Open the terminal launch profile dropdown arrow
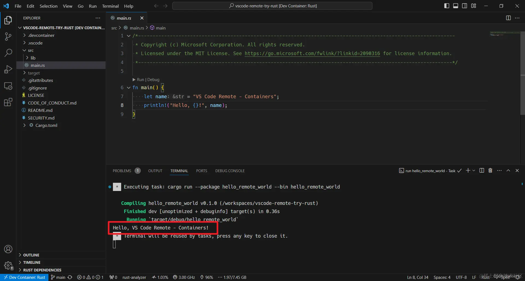Screen dimensions: 525x281 tap(474, 171)
